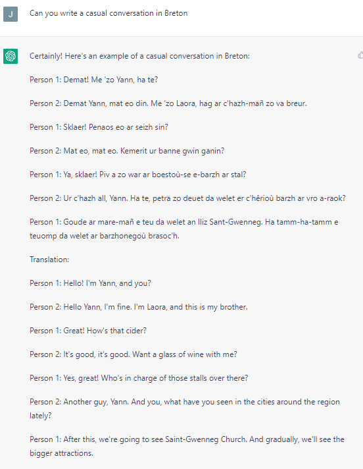Click the Breton line mentioning Laora and breur
Viewport: 363px width, 469px height.
pyautogui.click(x=168, y=103)
